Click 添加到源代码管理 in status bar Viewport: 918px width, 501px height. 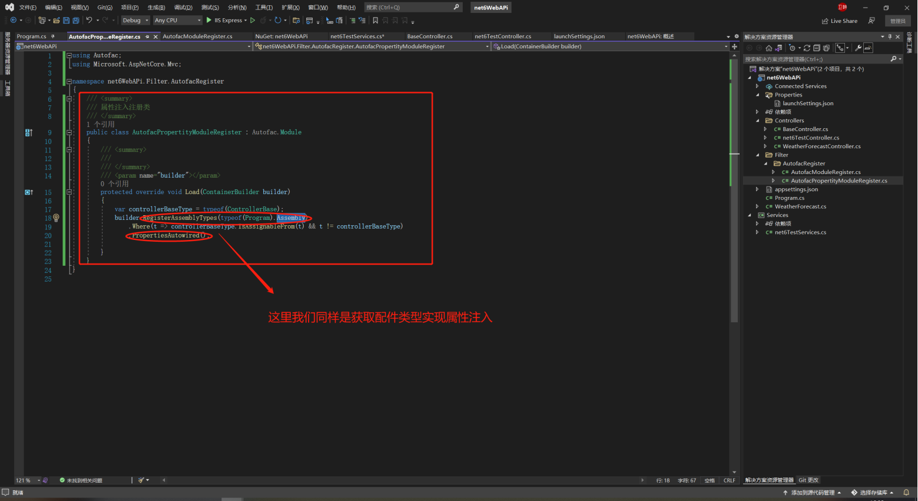coord(812,493)
